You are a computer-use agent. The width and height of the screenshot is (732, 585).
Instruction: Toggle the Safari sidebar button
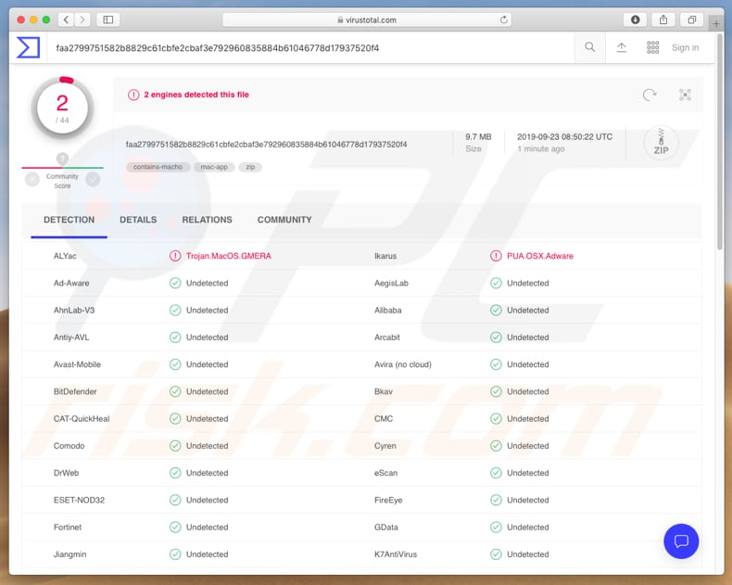(107, 19)
